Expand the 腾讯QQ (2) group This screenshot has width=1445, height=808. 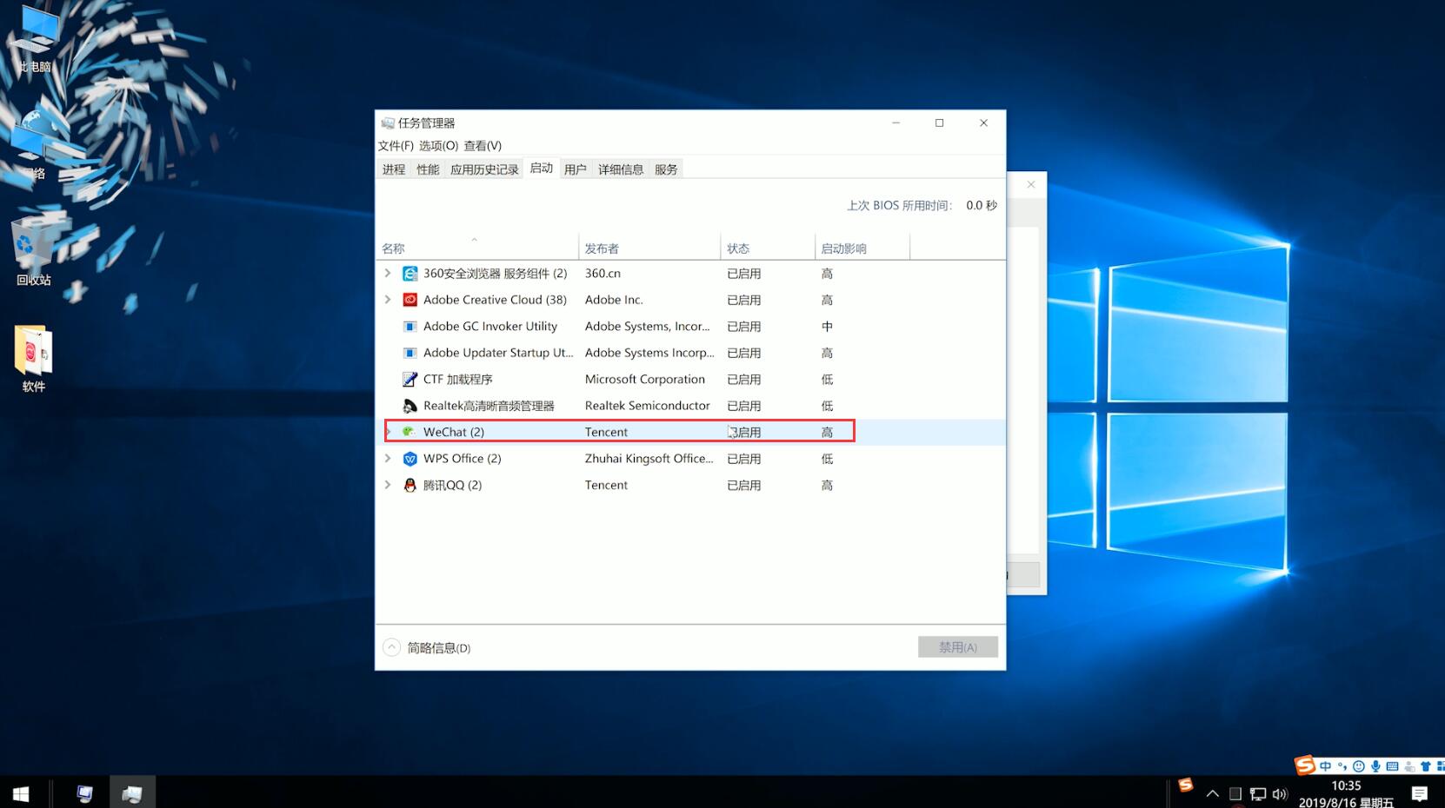coord(388,485)
